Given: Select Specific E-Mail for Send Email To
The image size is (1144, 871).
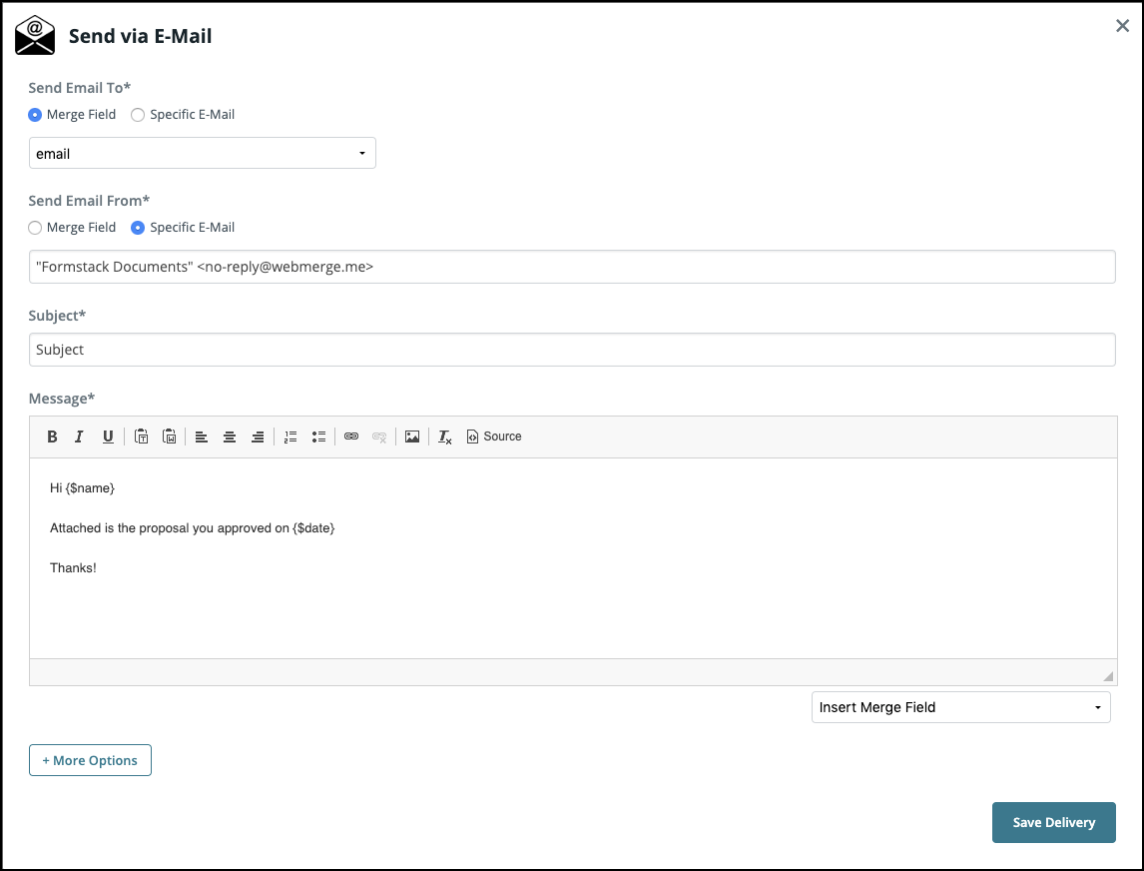Looking at the screenshot, I should (139, 115).
